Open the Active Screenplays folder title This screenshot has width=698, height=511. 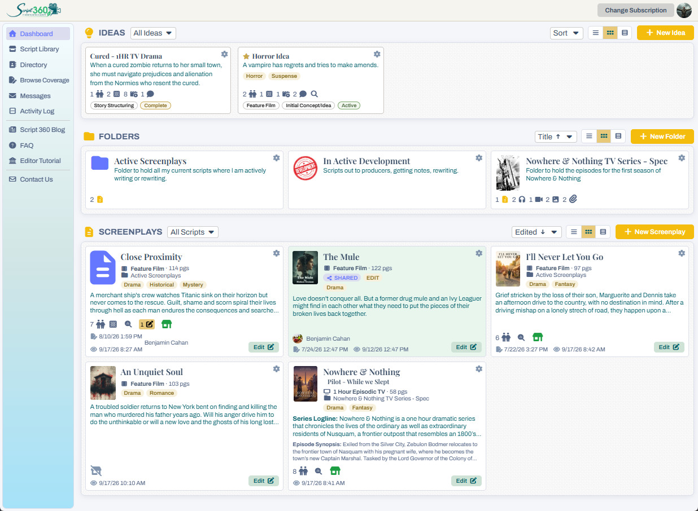(150, 161)
